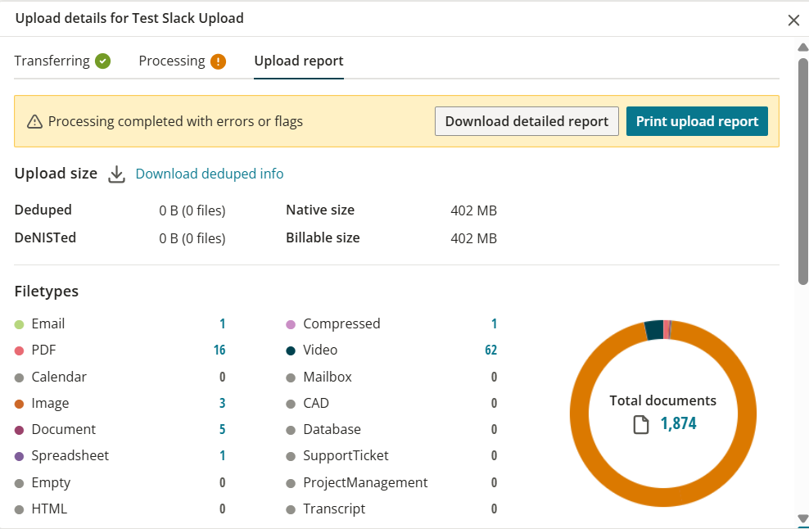This screenshot has width=809, height=529.
Task: Switch to the Transferring tab
Action: [x=52, y=60]
